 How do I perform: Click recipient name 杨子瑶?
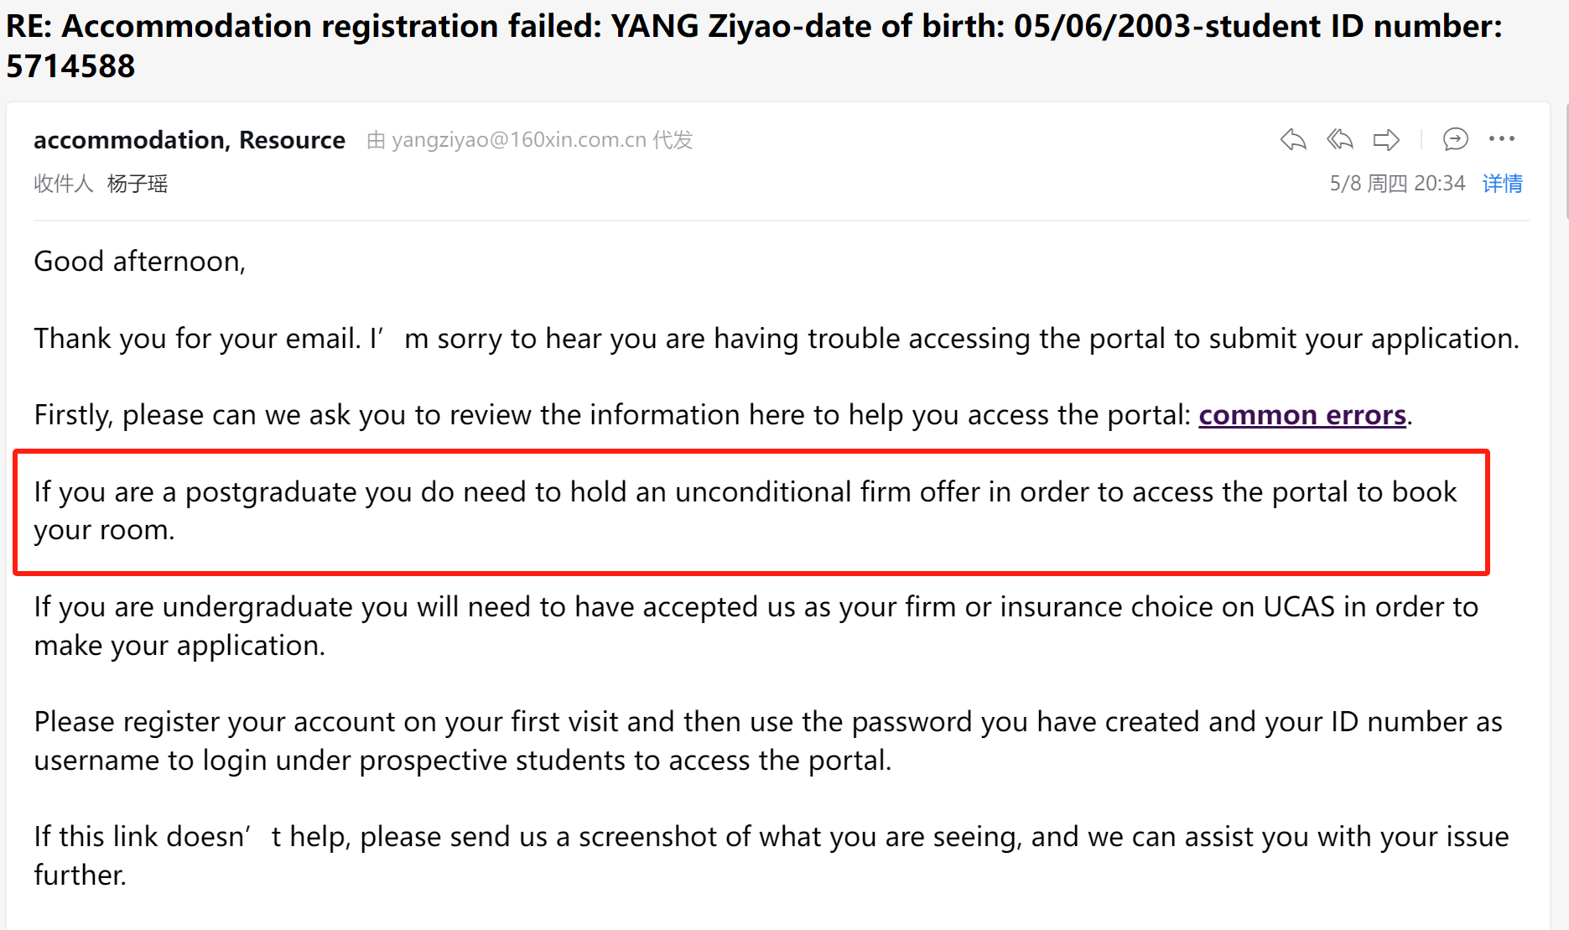(x=138, y=184)
